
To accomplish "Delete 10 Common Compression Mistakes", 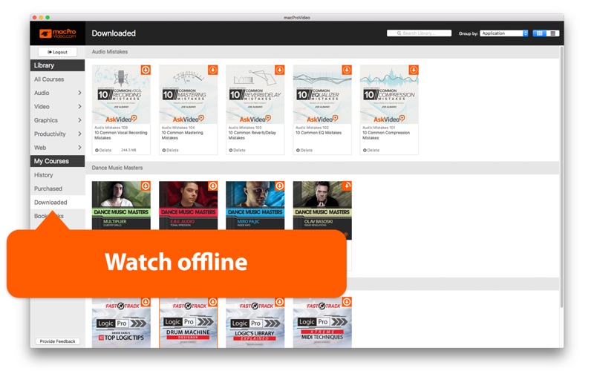I will click(x=371, y=151).
